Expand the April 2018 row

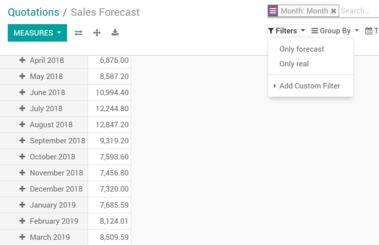coord(22,60)
